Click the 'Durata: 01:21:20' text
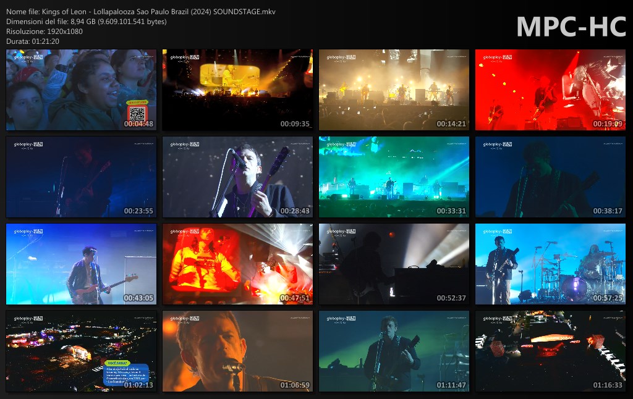Image resolution: width=633 pixels, height=399 pixels. pos(32,41)
